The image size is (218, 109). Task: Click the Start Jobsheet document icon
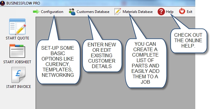tap(17, 51)
